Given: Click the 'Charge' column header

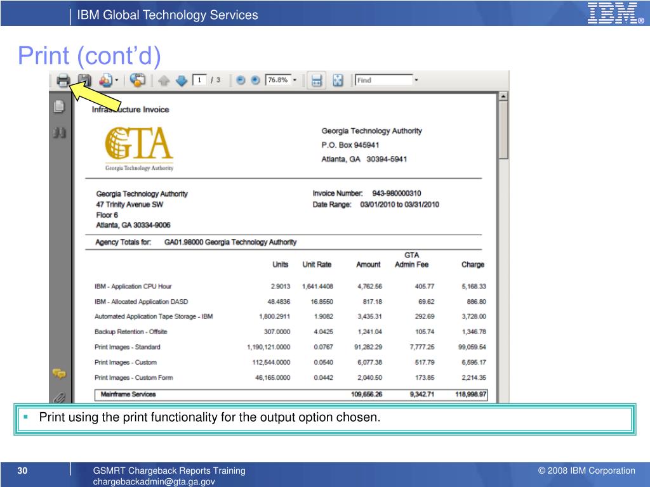Looking at the screenshot, I should tap(473, 264).
